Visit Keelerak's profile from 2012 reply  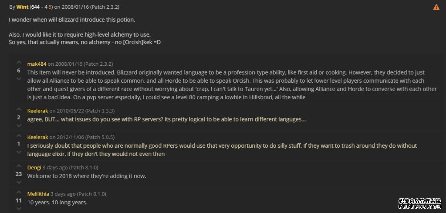pos(37,137)
